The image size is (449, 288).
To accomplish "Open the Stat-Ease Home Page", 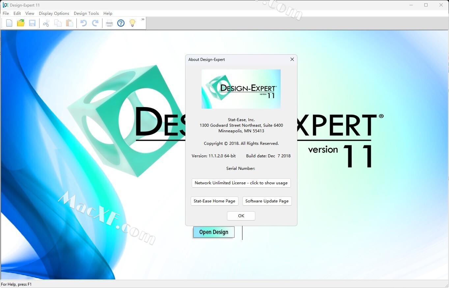I will (x=214, y=201).
